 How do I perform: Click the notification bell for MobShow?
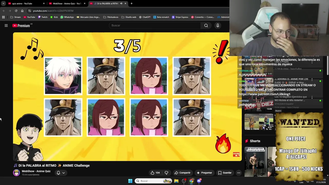coord(58,173)
